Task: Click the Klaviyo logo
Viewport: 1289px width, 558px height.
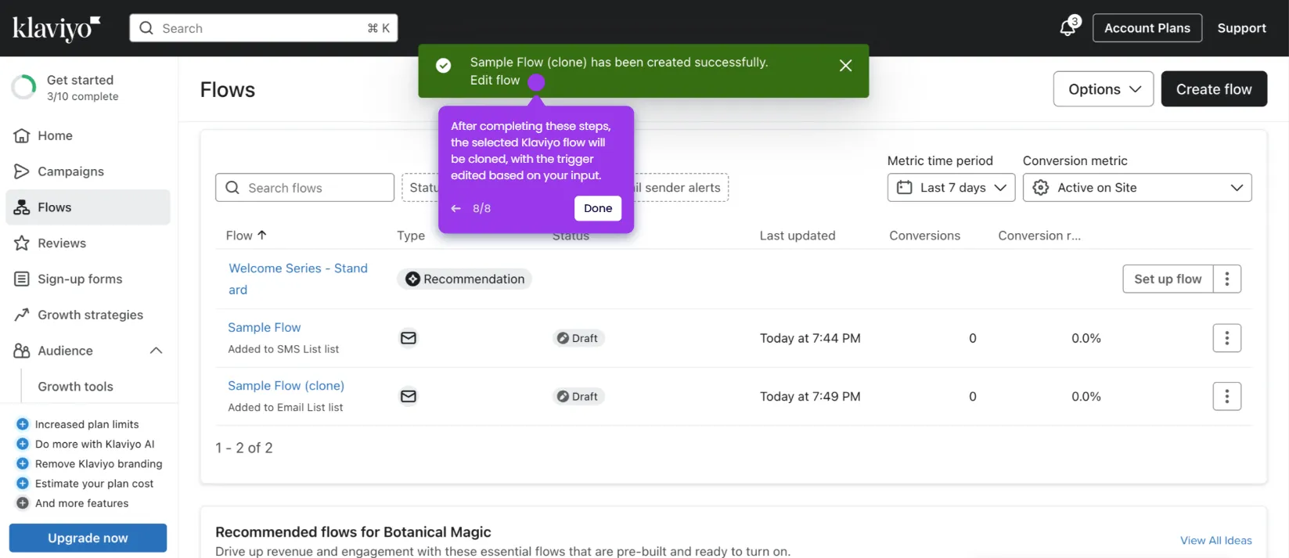Action: 56,28
